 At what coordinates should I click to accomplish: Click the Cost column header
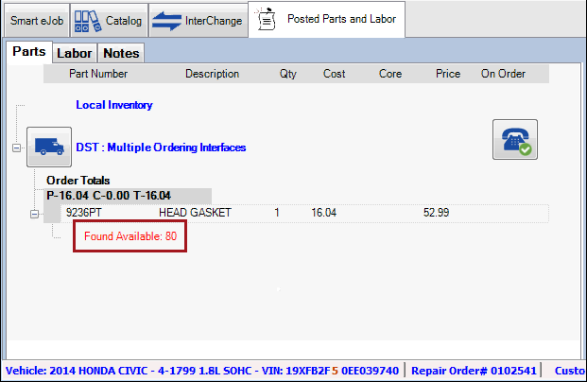pyautogui.click(x=334, y=74)
